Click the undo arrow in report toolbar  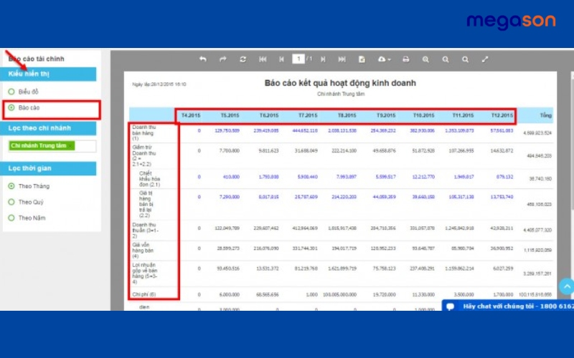coord(203,59)
